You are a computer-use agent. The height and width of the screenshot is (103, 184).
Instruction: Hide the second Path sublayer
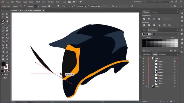[x=143, y=64]
